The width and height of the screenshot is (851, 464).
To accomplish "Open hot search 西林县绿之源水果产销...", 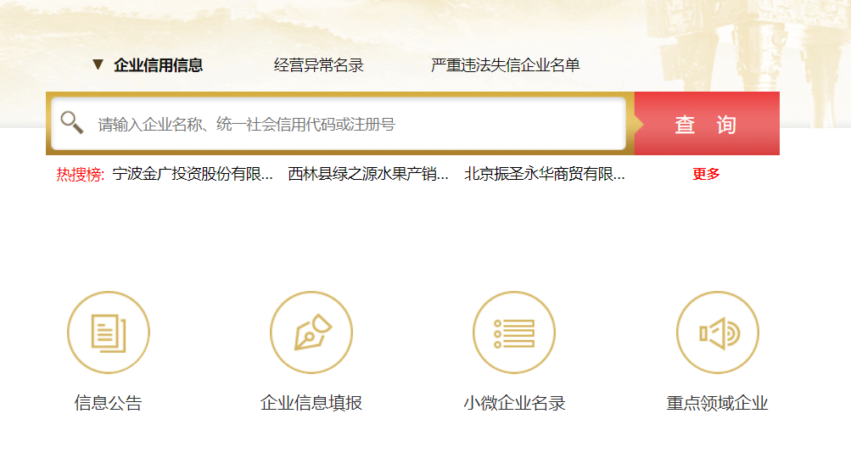I will tap(368, 174).
